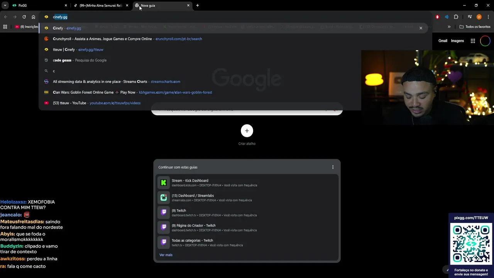Image resolution: width=494 pixels, height=278 pixels.
Task: Click the red hand blocker extension icon
Action: (x=437, y=17)
